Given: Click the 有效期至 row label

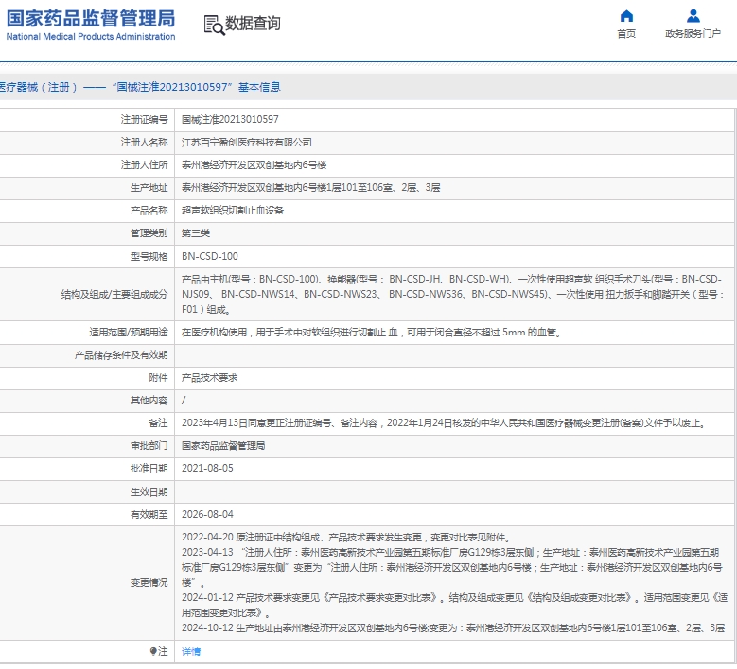Looking at the screenshot, I should pyautogui.click(x=149, y=515).
